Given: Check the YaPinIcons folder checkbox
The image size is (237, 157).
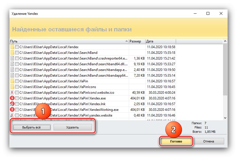Looking at the screenshot, I should click(x=17, y=87).
